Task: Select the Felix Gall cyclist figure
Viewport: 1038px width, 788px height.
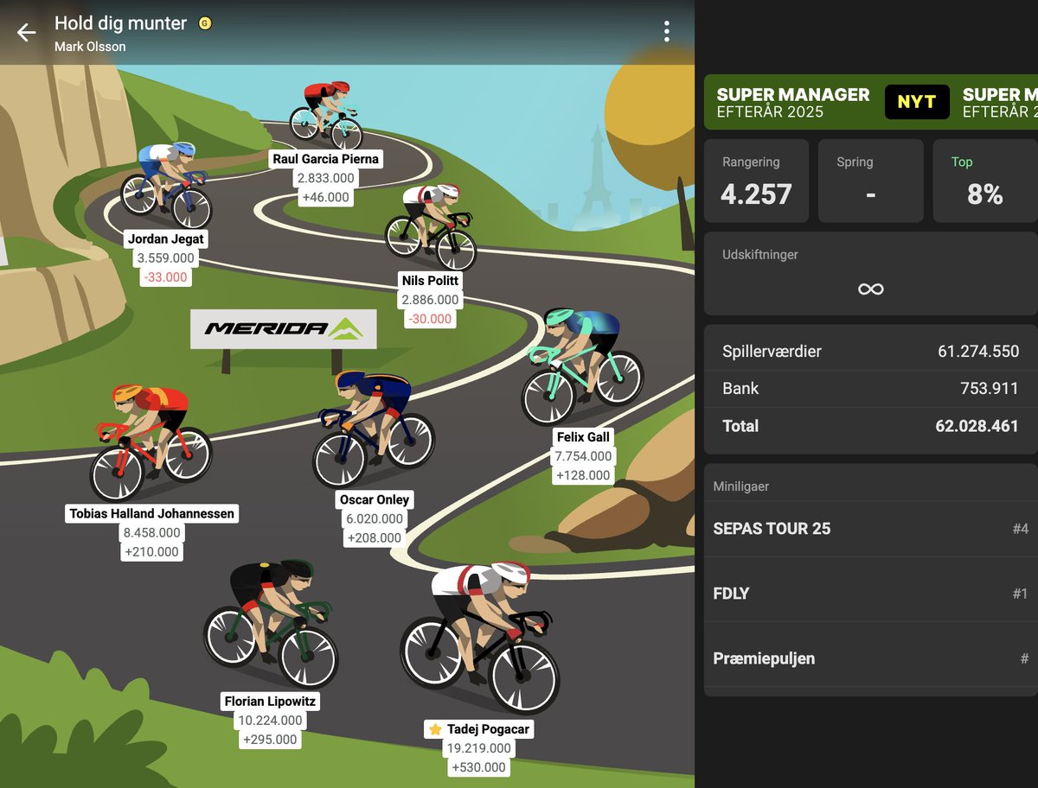Action: point(582,365)
